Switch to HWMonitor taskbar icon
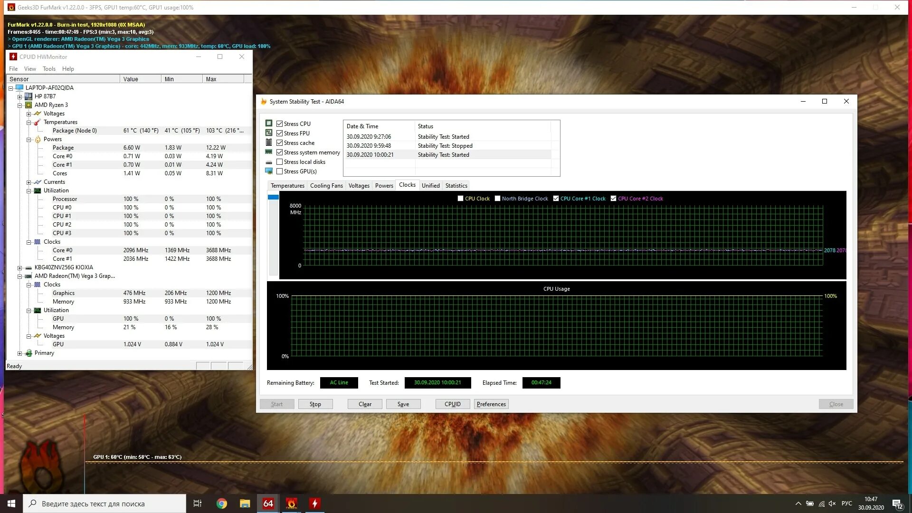This screenshot has height=513, width=912. point(314,503)
